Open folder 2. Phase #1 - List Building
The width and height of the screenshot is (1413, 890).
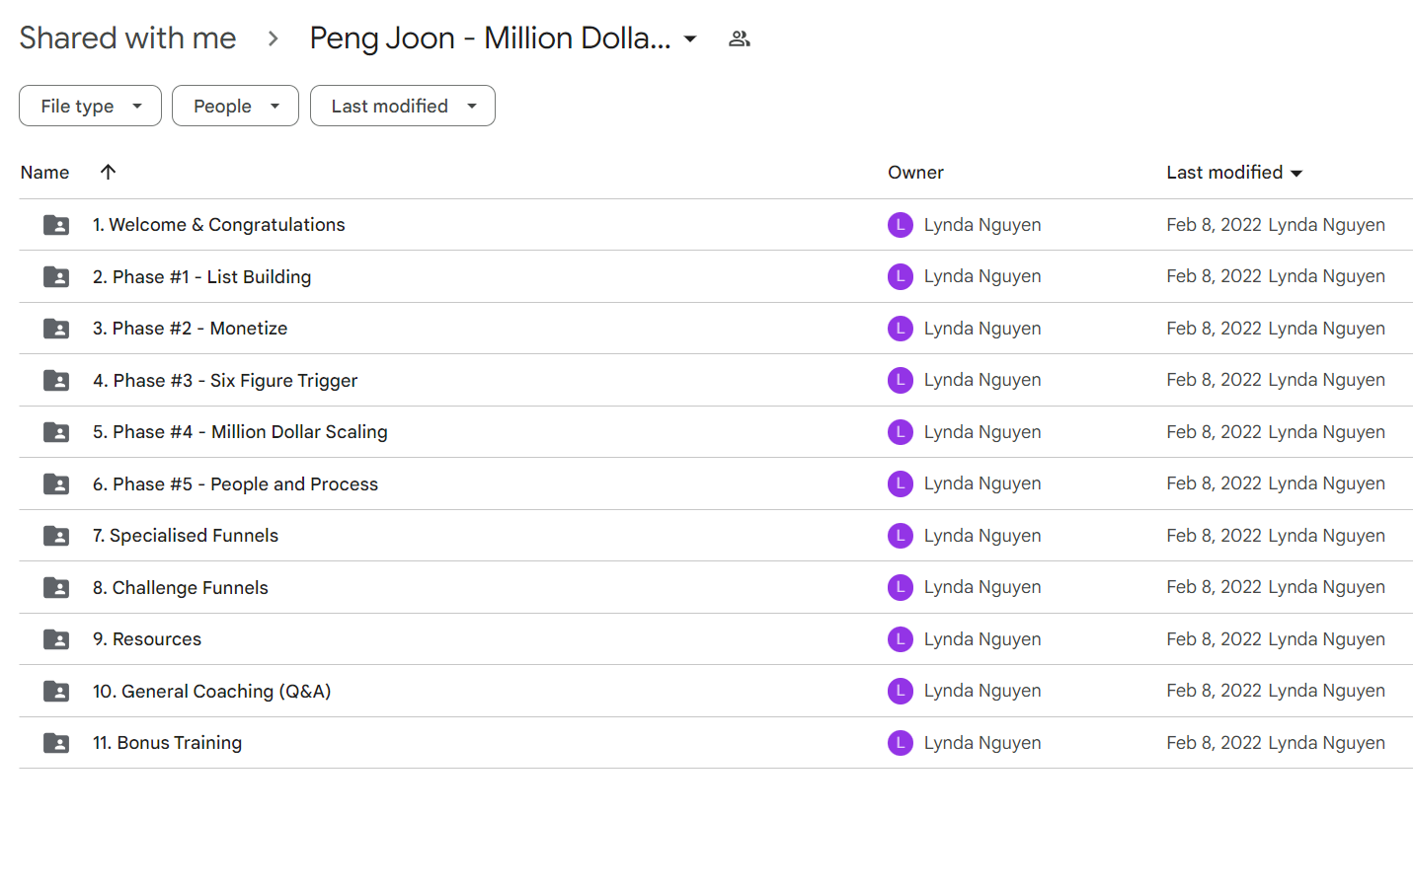(x=202, y=277)
